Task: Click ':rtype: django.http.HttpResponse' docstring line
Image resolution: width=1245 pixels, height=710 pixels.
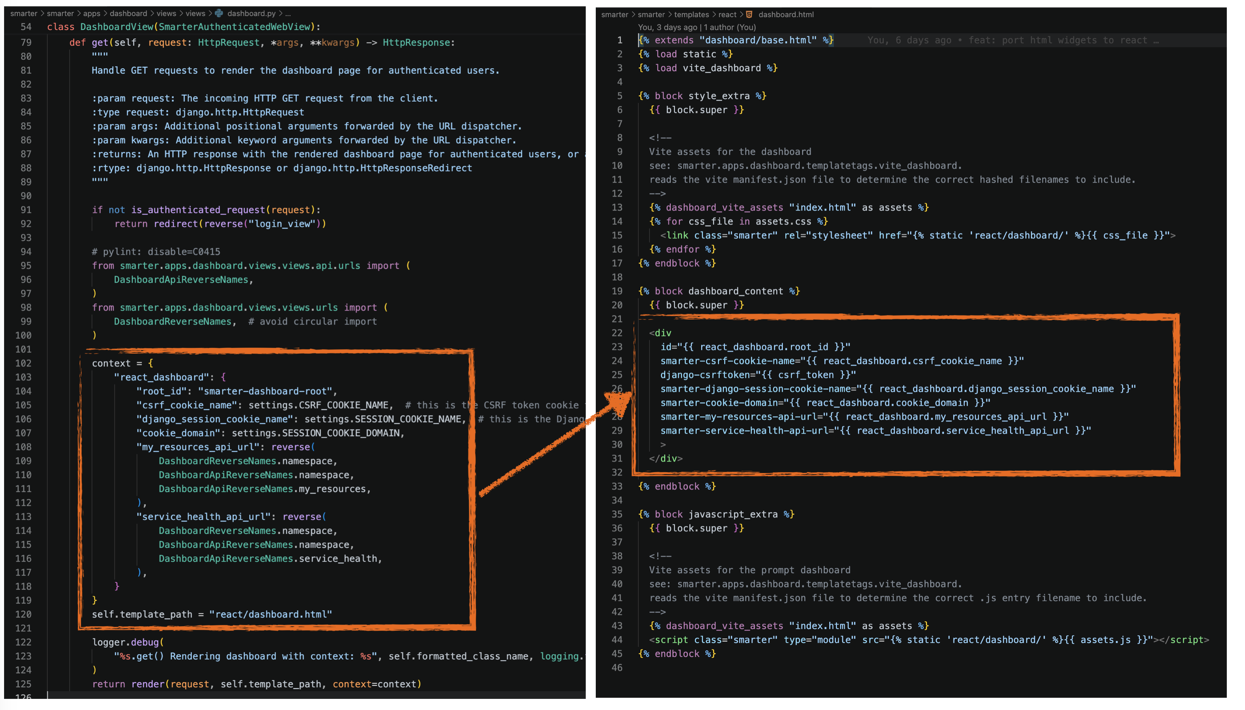Action: point(282,168)
